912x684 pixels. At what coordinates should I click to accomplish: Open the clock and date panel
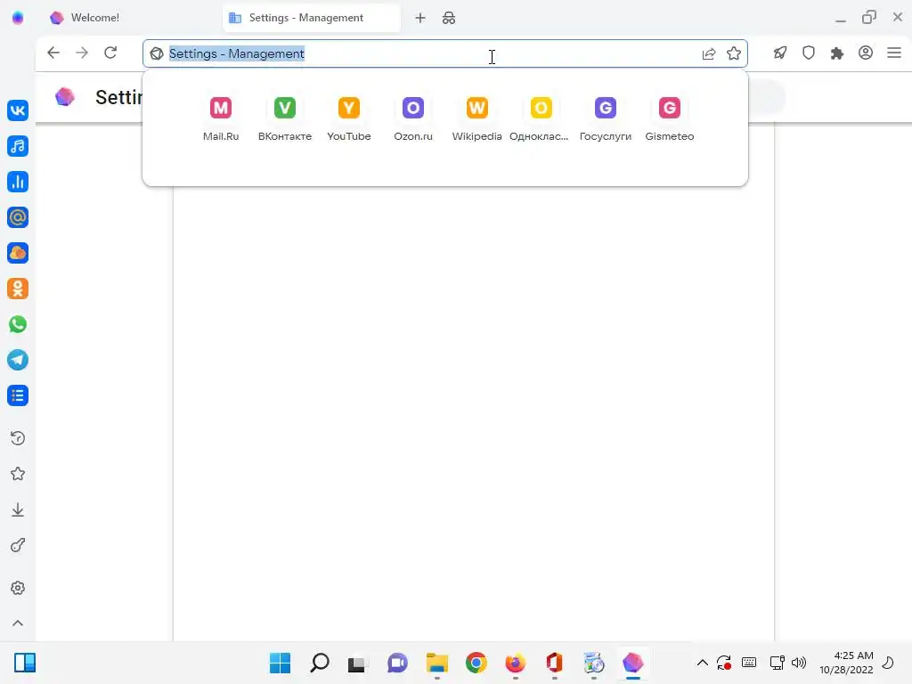846,663
